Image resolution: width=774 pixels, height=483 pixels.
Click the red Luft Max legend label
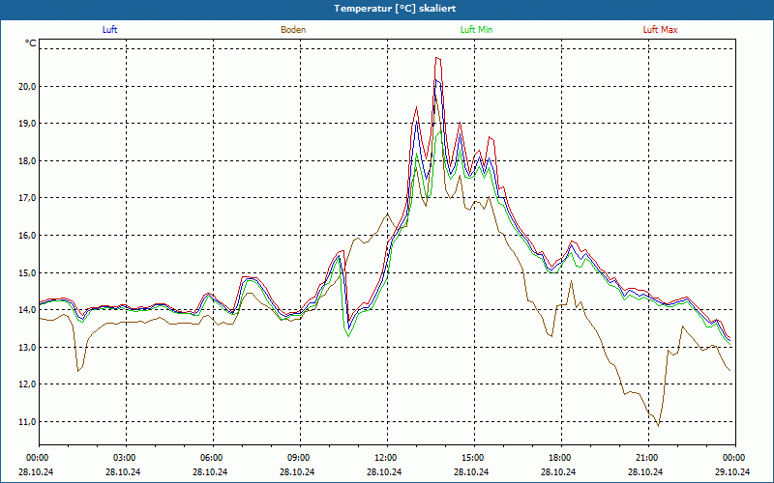[660, 30]
